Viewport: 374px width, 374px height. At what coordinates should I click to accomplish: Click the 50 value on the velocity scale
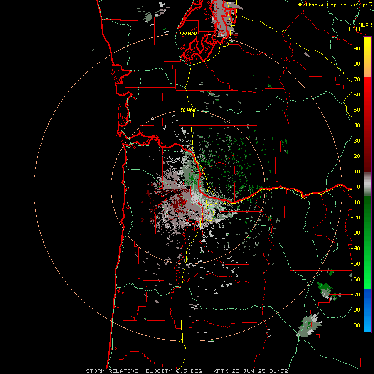(x=357, y=110)
